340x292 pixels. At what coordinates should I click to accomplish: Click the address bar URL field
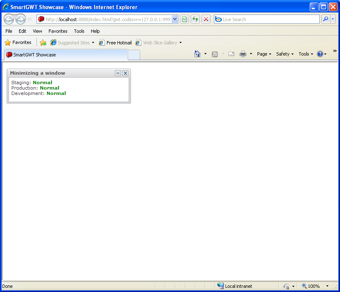(108, 19)
